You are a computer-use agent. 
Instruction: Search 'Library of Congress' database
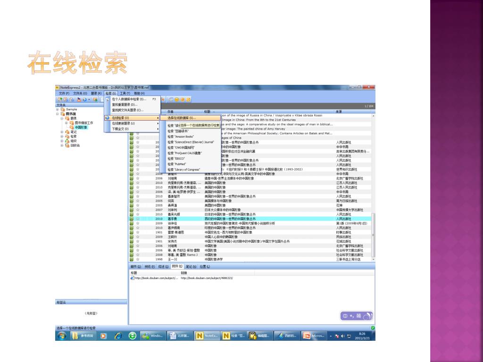[x=190, y=170]
